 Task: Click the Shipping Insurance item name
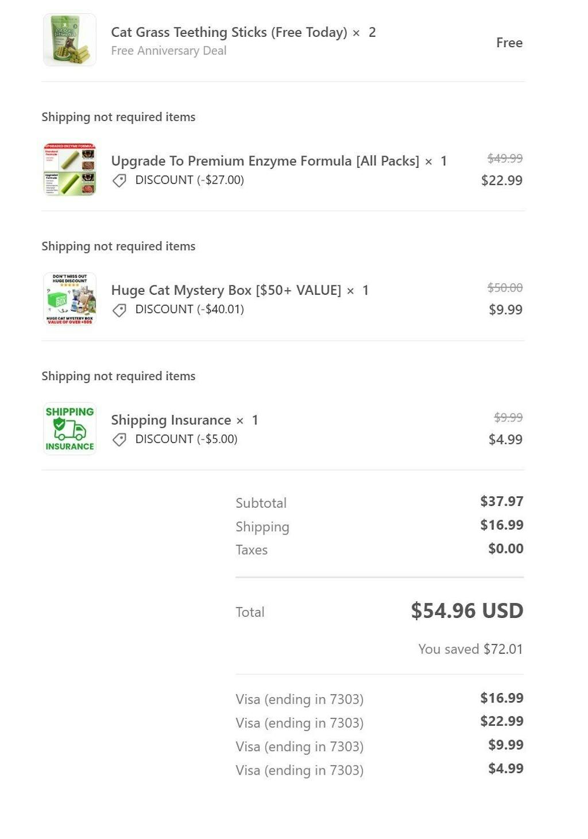(171, 420)
